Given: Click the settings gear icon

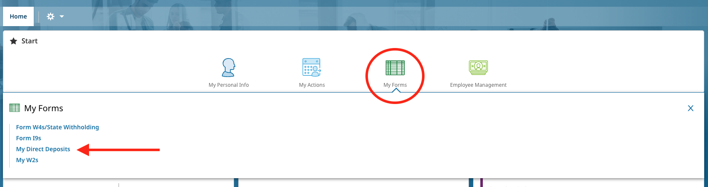Looking at the screenshot, I should click(x=51, y=16).
